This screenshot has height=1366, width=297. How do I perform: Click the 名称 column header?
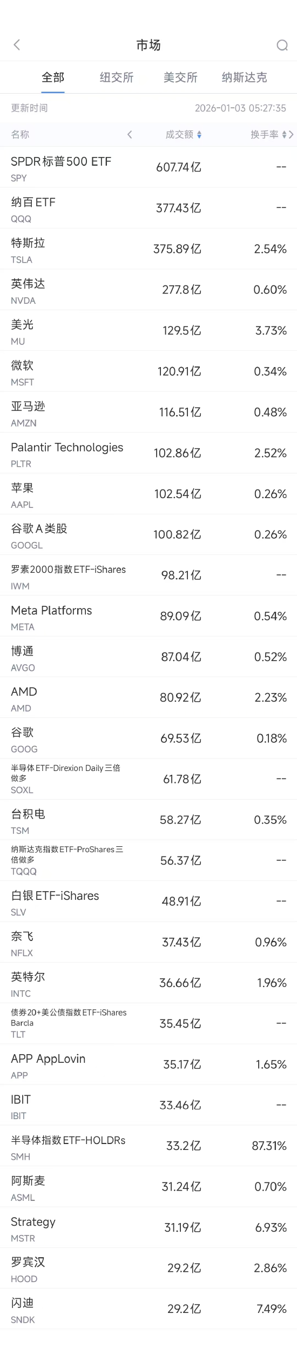click(20, 134)
